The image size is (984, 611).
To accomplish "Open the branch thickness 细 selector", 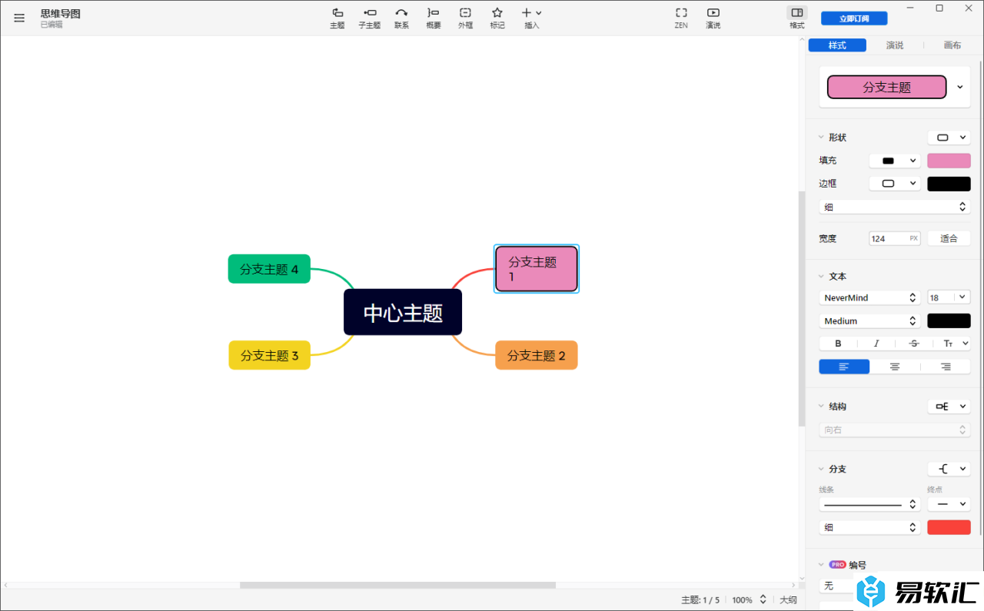I will click(870, 527).
